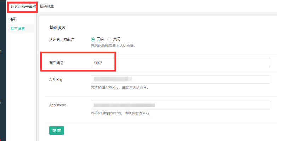The height and width of the screenshot is (141, 282).
Task: Click the hint 若不知道appsecret，请联系达达官方
Action: (x=120, y=113)
